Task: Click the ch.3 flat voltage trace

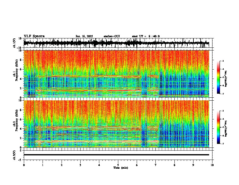Action: coord(116,155)
